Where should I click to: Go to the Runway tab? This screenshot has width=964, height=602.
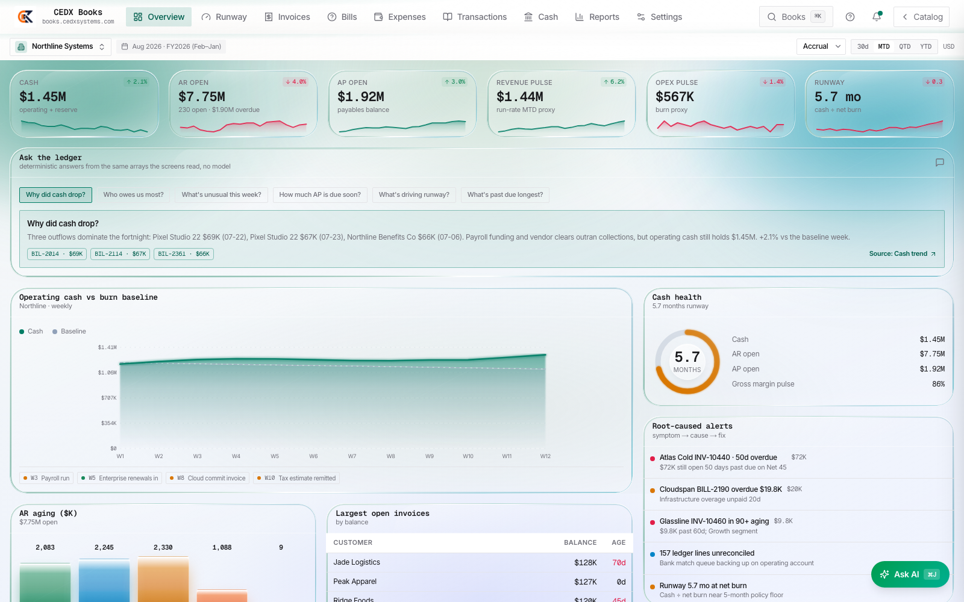tap(224, 17)
